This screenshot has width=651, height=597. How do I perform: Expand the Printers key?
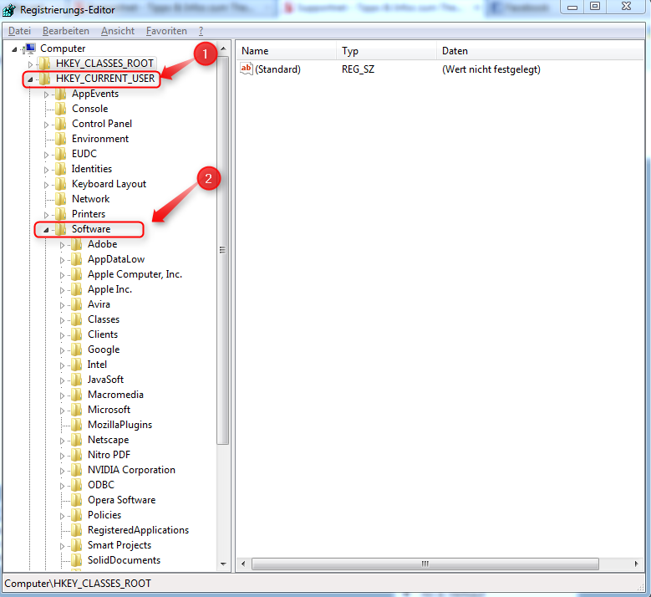point(46,215)
